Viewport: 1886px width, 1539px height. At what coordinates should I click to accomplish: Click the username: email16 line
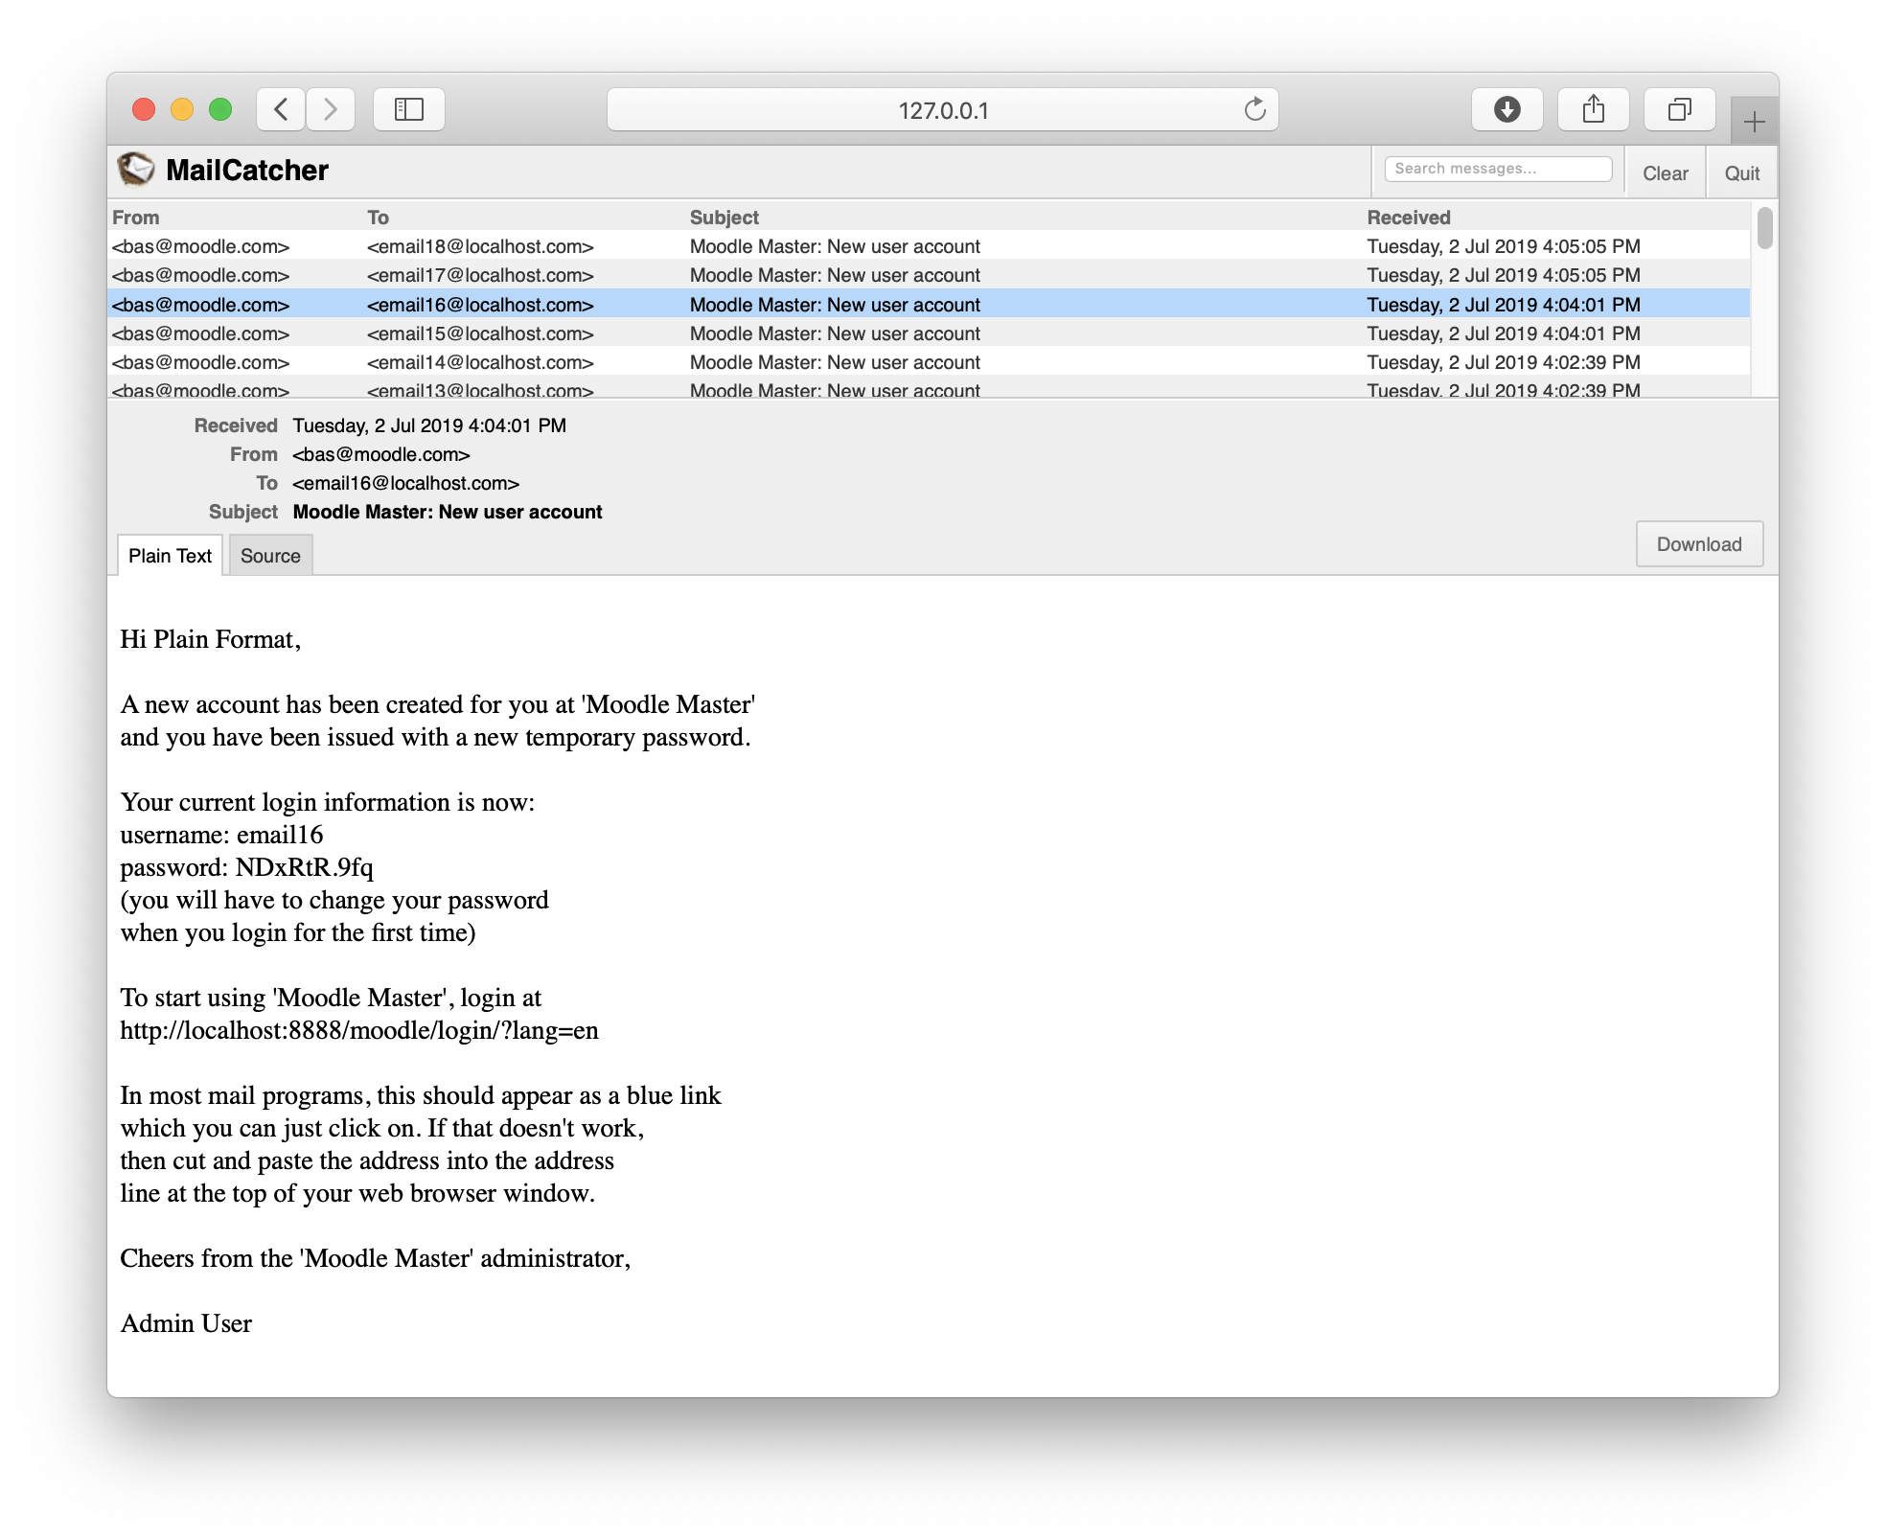coord(221,835)
